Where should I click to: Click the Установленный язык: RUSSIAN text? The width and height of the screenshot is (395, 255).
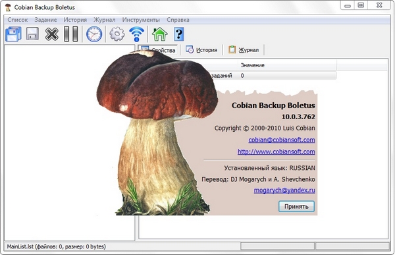tap(269, 168)
